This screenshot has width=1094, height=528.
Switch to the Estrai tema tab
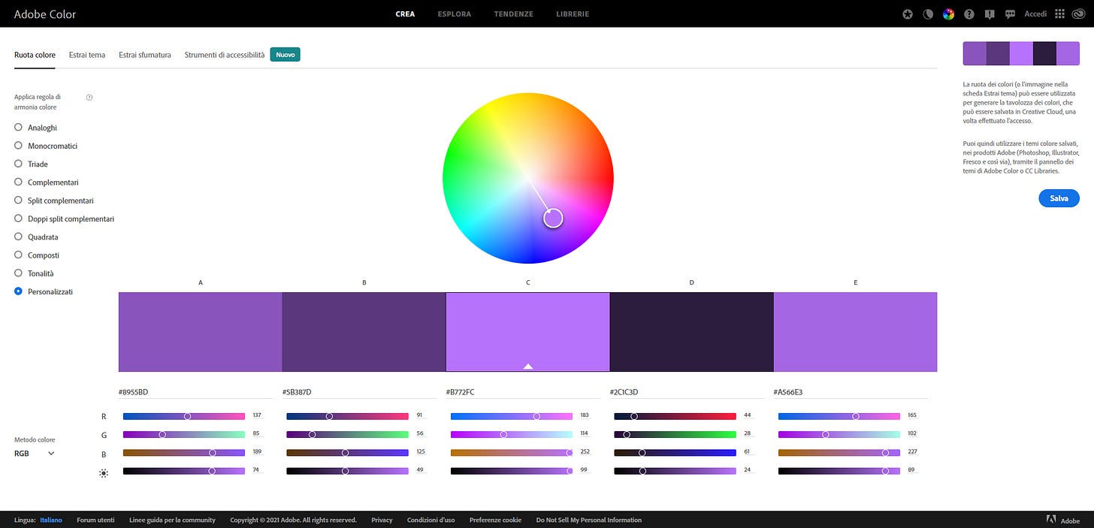87,55
